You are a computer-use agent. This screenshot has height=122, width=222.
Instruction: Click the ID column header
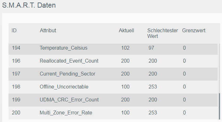tap(14, 30)
